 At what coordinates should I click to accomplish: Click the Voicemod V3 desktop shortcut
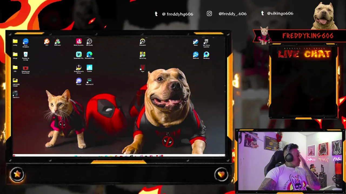[89, 82]
